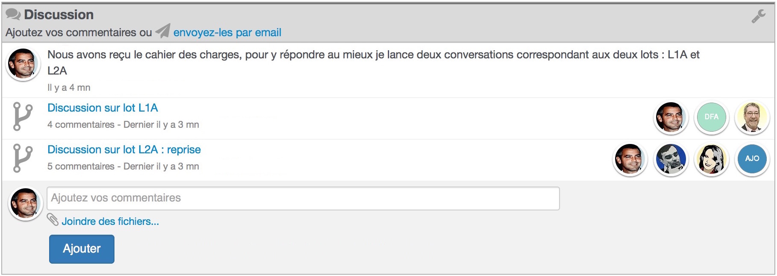The width and height of the screenshot is (777, 276).
Task: Open the link envoyez-les par email
Action: click(227, 32)
